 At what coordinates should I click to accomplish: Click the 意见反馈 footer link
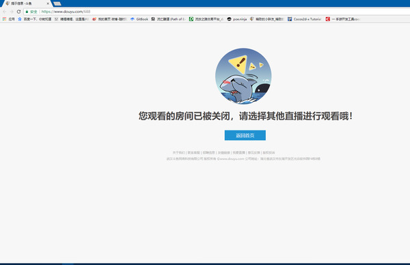[254, 152]
